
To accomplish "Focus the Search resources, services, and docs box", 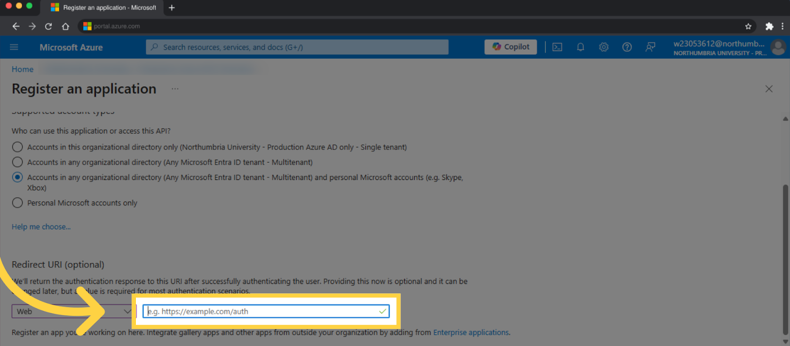I will click(297, 47).
